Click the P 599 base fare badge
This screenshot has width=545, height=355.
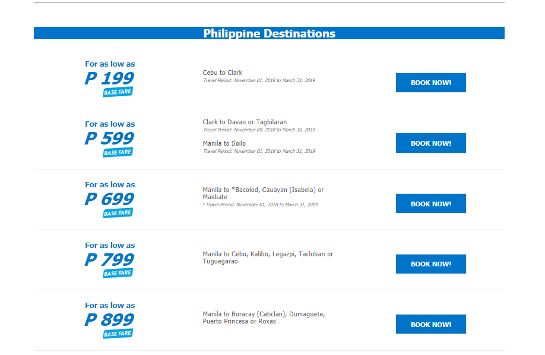(118, 152)
